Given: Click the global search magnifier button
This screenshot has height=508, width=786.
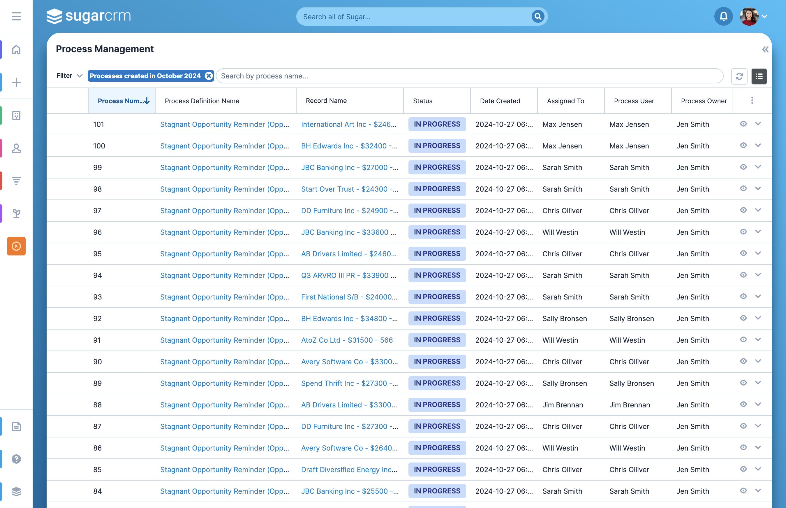Looking at the screenshot, I should point(537,16).
